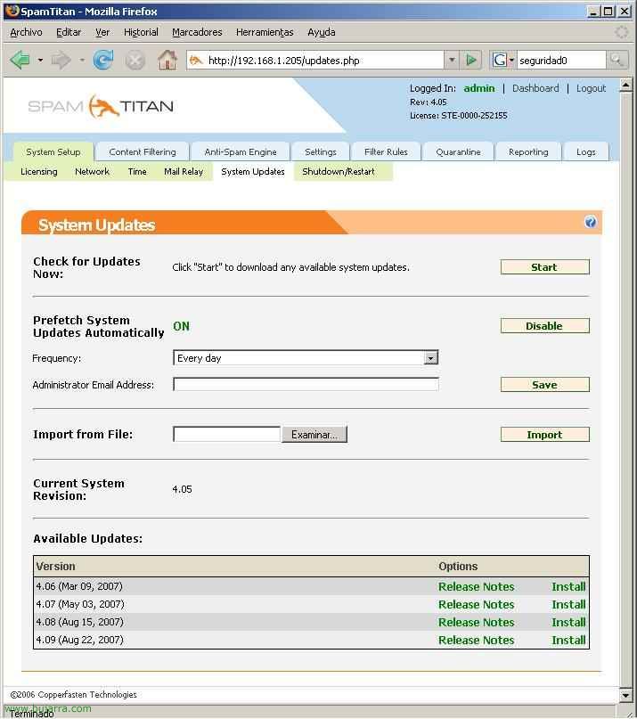Go to the Quarantine tab
This screenshot has height=719, width=637.
point(458,151)
